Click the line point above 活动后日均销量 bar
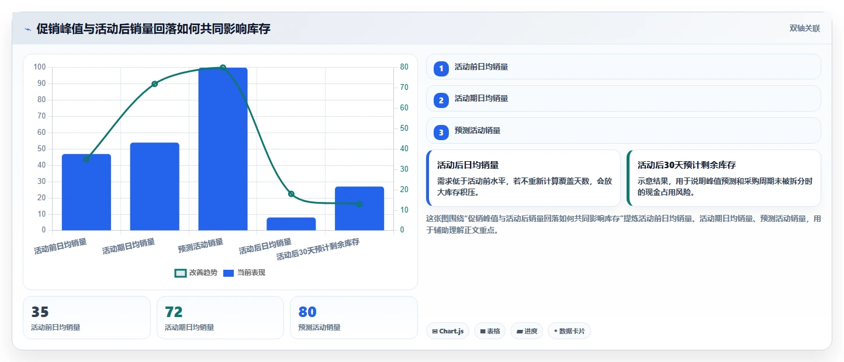The height and width of the screenshot is (362, 844). point(291,194)
